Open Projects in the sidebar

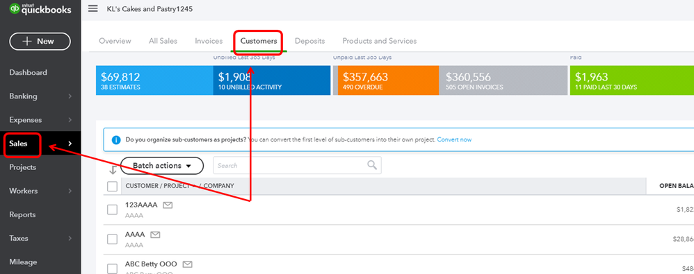(x=22, y=167)
